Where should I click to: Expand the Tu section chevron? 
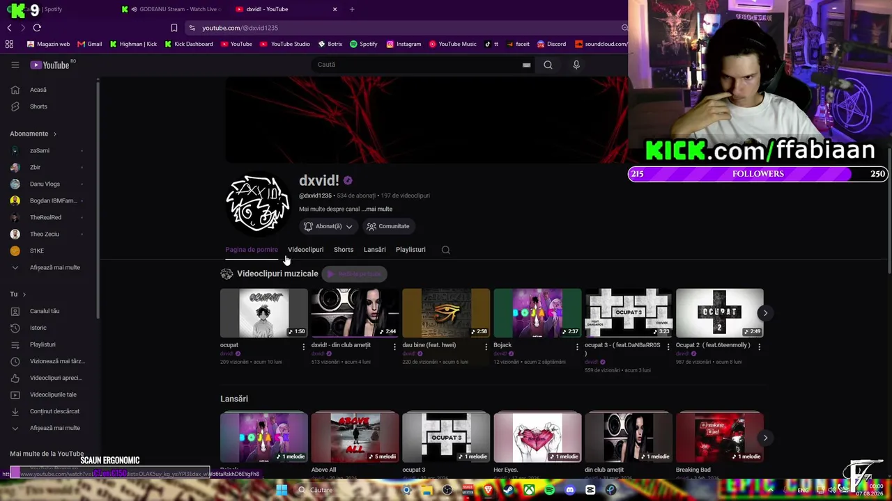click(24, 294)
